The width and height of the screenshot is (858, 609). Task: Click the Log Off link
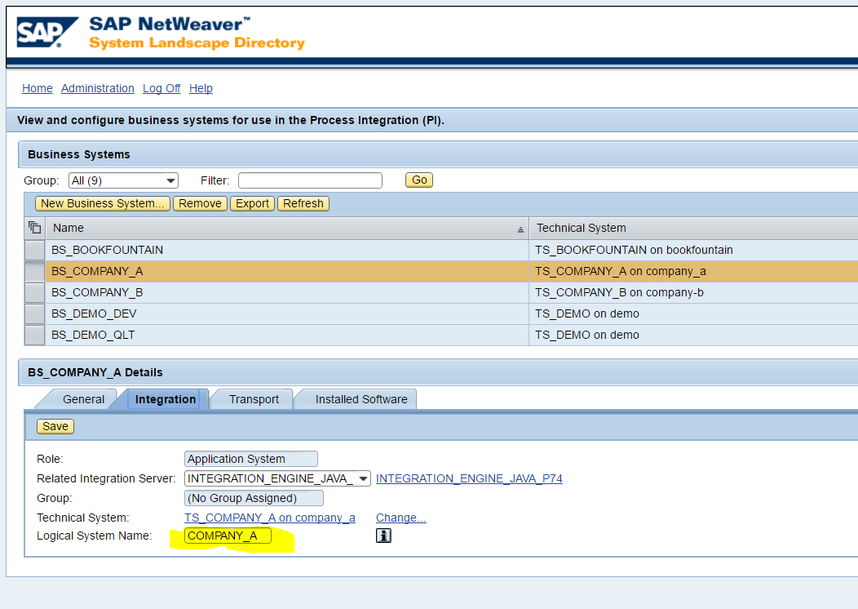161,88
